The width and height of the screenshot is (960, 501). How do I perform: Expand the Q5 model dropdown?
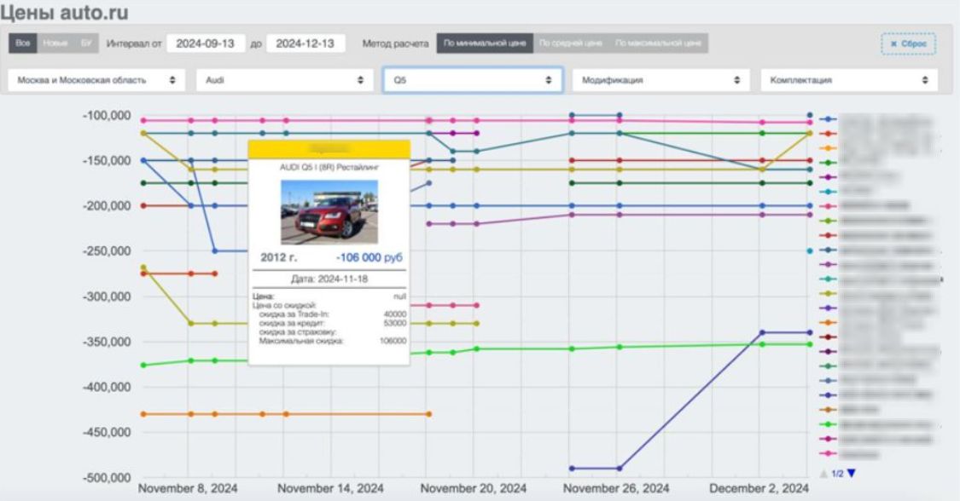tap(473, 80)
